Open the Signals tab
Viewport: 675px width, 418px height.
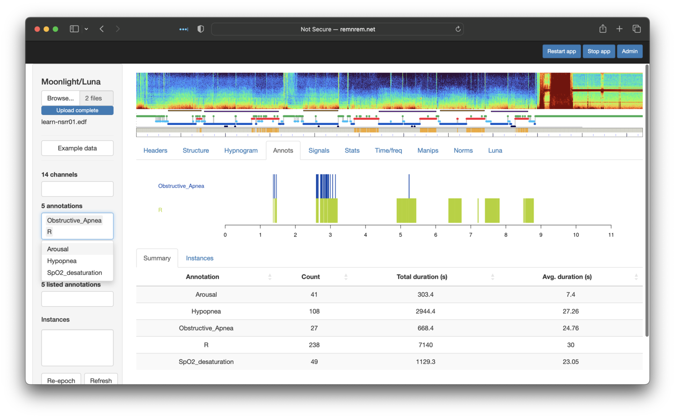pos(319,150)
